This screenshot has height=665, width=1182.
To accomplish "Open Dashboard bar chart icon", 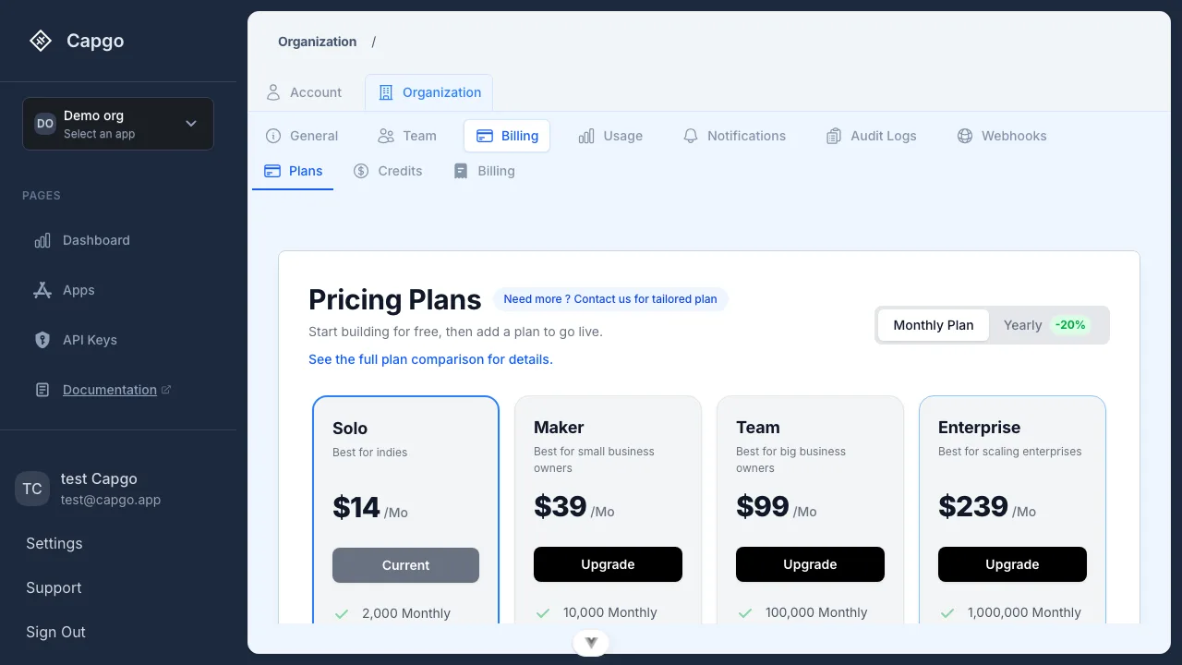I will click(x=42, y=240).
